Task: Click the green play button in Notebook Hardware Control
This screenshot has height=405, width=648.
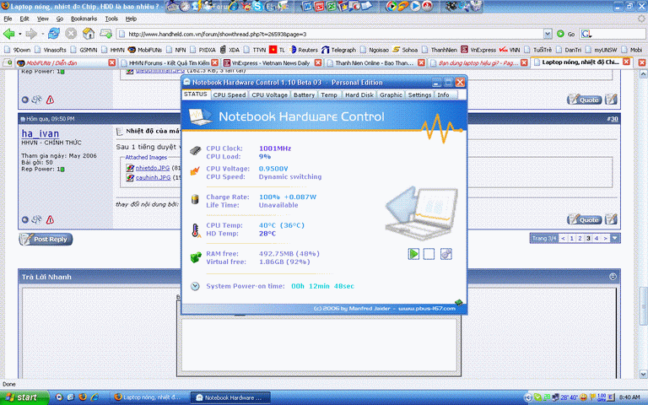Action: pyautogui.click(x=413, y=253)
